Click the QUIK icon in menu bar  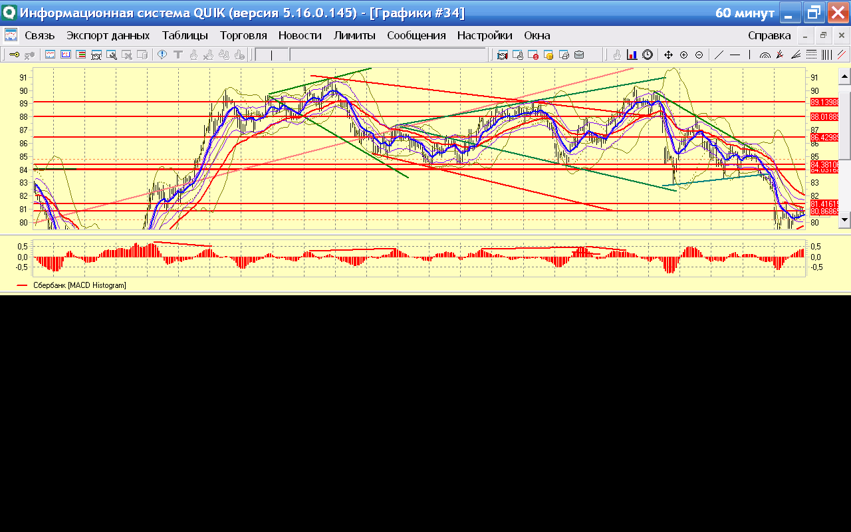pyautogui.click(x=11, y=35)
